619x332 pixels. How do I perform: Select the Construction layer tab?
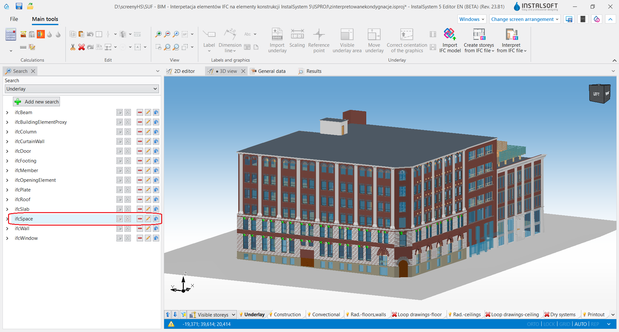(285, 315)
